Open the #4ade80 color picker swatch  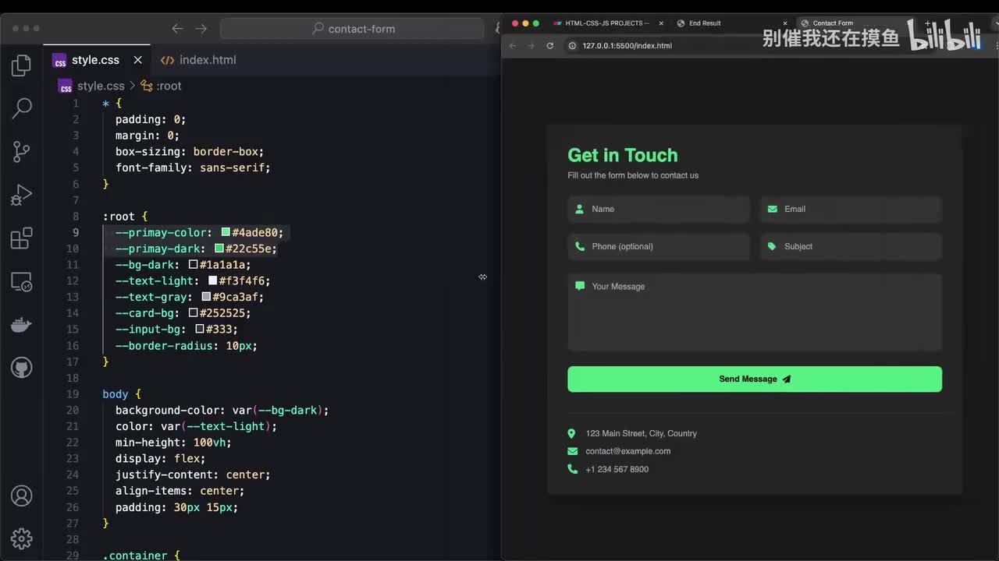pos(226,232)
